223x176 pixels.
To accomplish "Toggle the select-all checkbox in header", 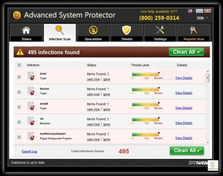I will click(19, 65).
